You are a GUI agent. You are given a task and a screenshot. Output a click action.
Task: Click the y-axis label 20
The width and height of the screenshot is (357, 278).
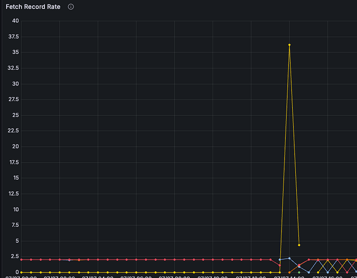pos(15,146)
